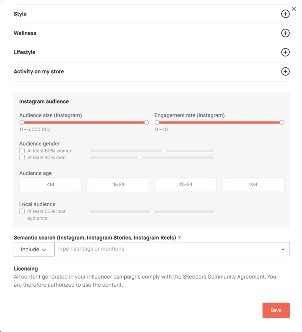Choose the 25-34 audience age option
302x332 pixels.
(185, 184)
